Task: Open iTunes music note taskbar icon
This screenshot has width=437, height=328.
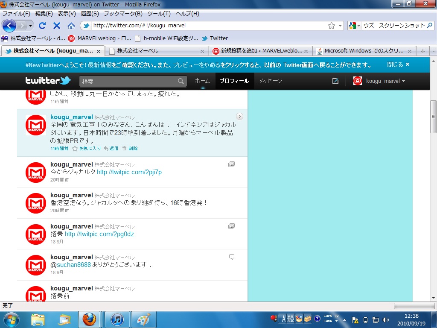Action: click(x=117, y=319)
